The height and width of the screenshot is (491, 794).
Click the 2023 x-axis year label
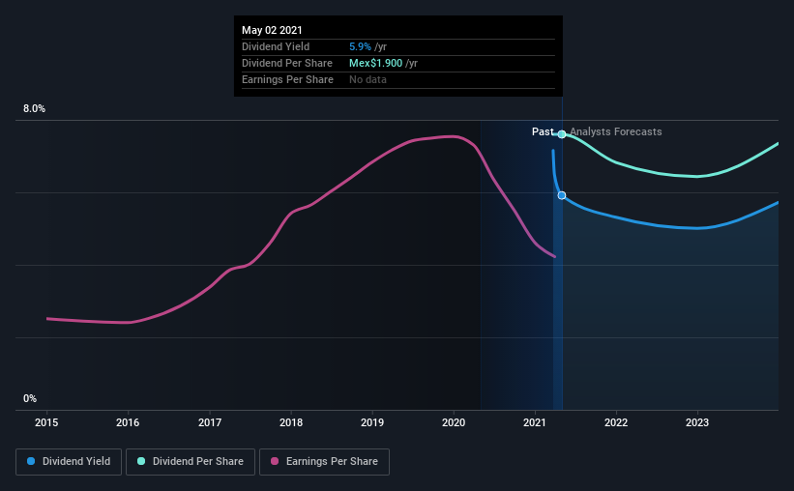click(x=697, y=422)
